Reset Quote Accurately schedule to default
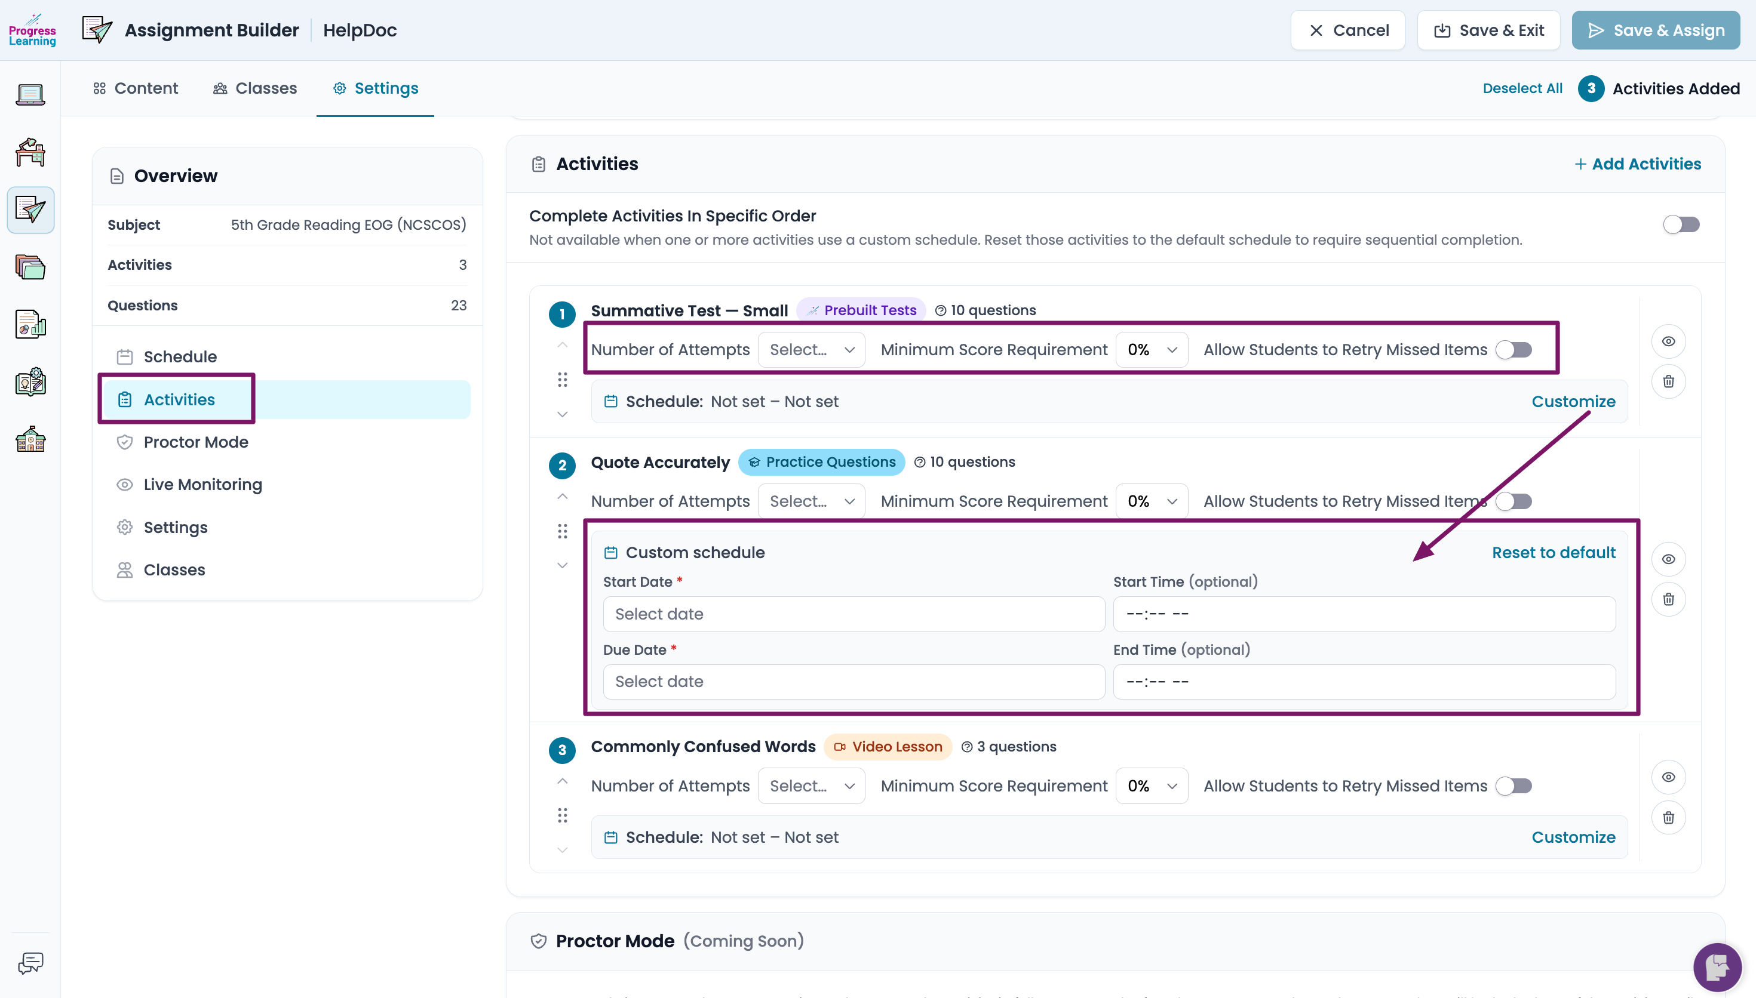 tap(1554, 553)
